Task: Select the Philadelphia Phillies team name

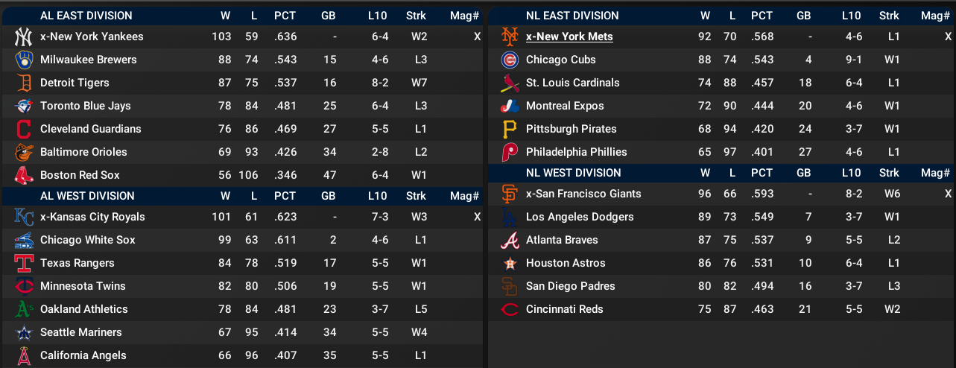Action: click(576, 152)
